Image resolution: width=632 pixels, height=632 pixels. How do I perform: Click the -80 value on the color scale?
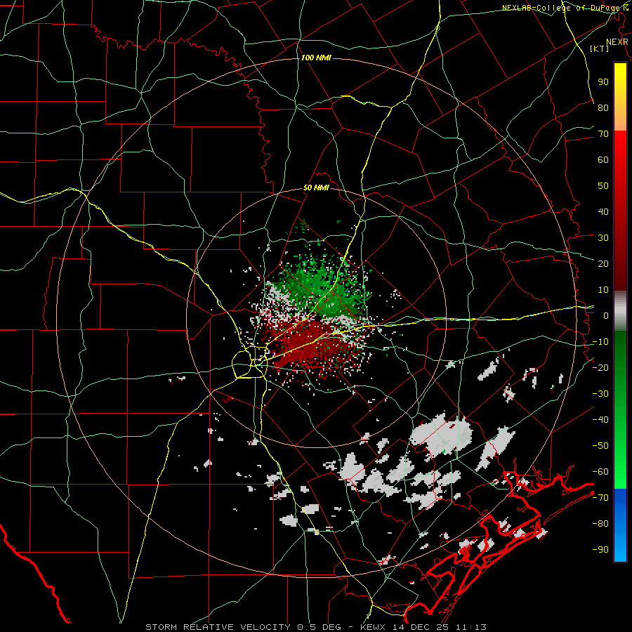[x=600, y=524]
